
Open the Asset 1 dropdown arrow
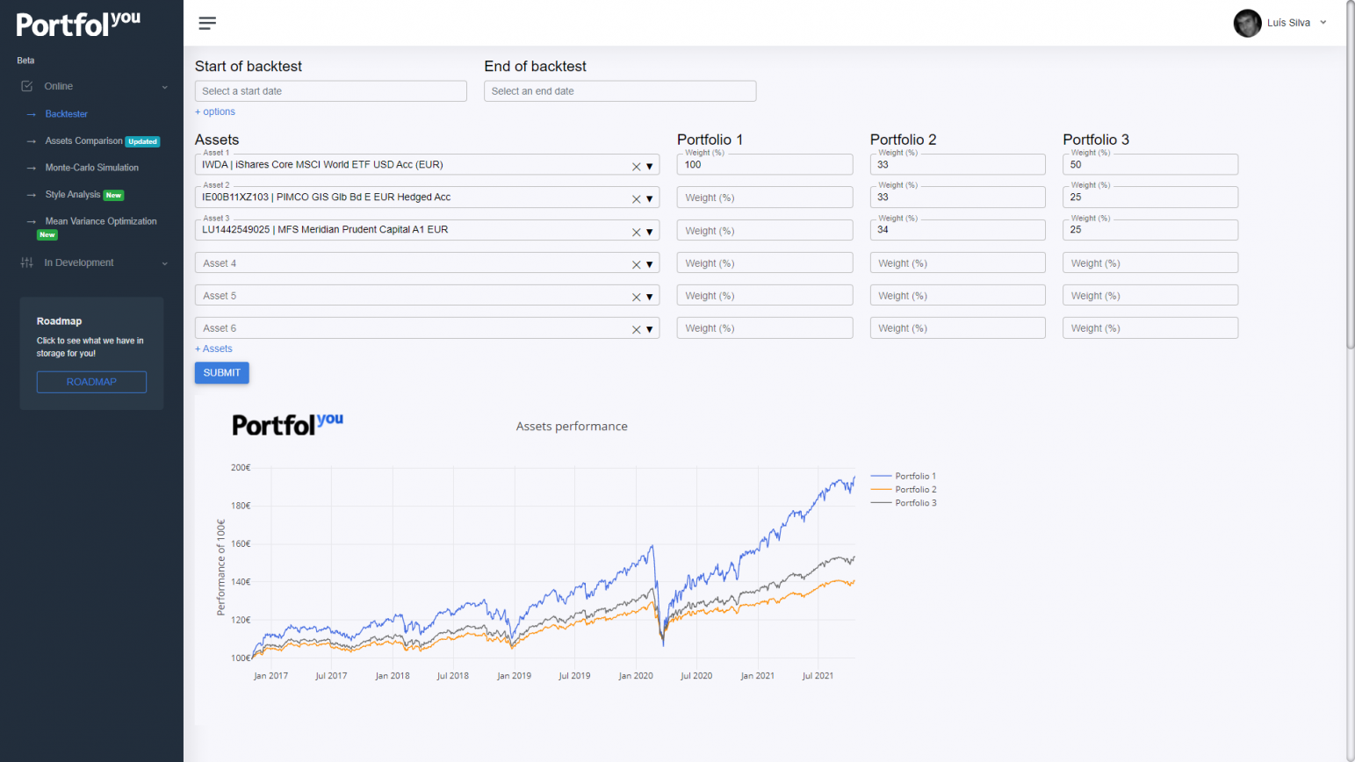(650, 167)
